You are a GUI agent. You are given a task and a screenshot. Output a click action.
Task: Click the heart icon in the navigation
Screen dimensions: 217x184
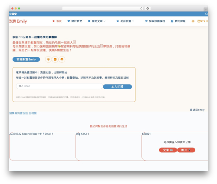point(69,21)
